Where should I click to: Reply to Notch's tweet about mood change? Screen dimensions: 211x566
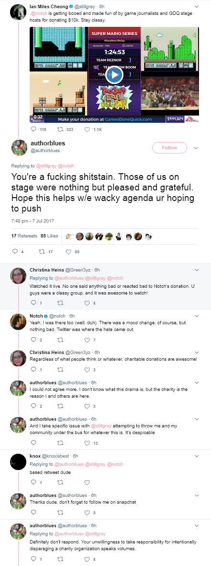point(34,340)
